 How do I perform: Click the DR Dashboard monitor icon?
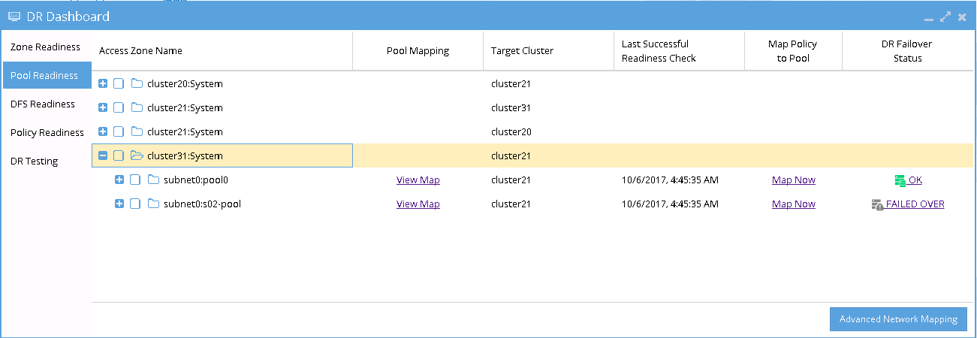tap(14, 17)
